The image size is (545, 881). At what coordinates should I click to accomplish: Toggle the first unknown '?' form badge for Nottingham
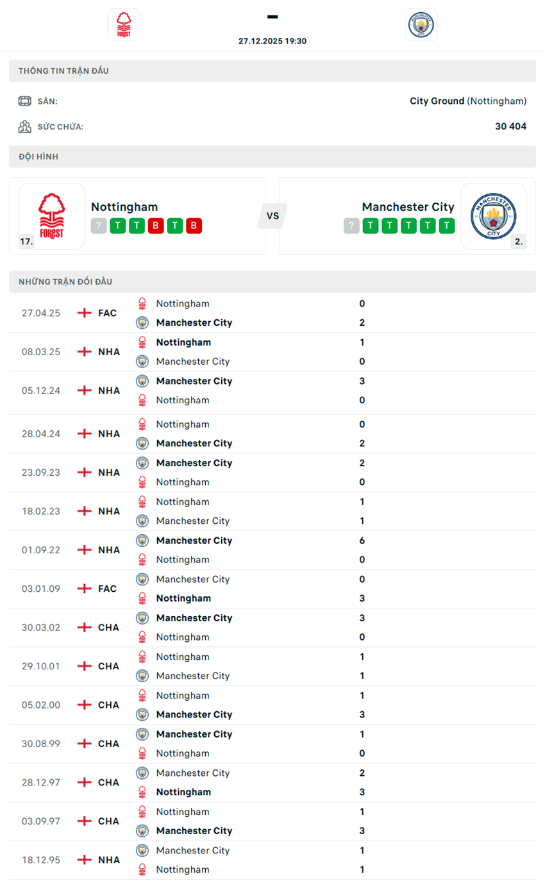(x=98, y=226)
